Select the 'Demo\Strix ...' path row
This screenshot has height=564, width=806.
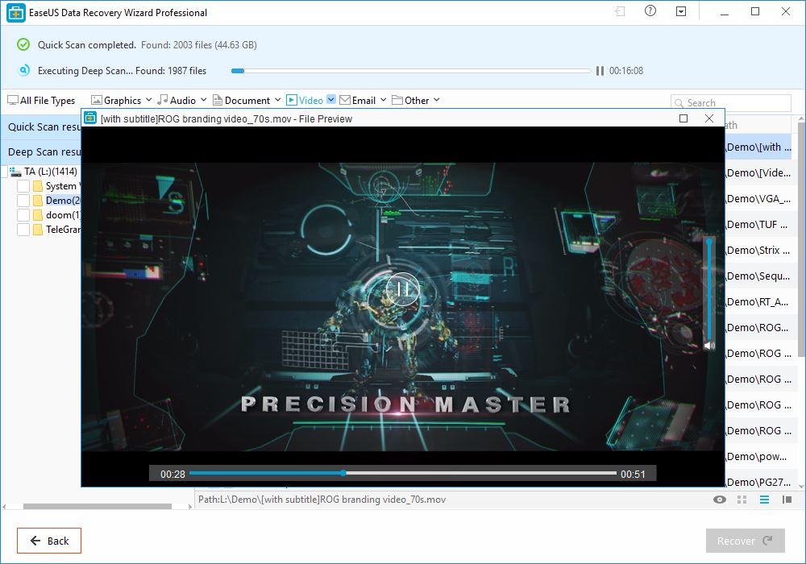(x=758, y=250)
